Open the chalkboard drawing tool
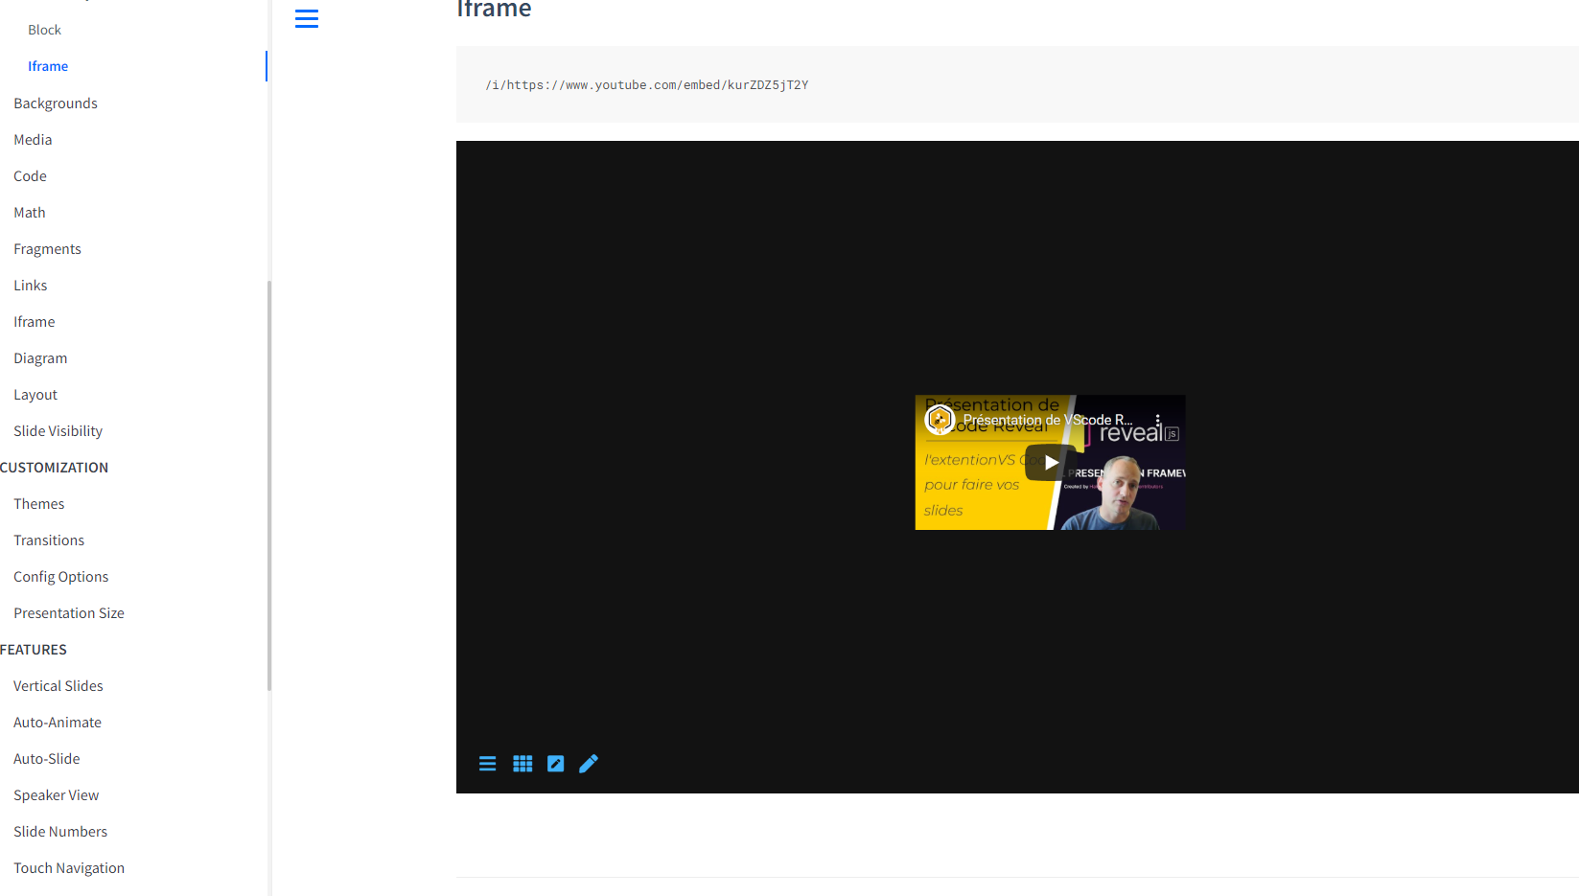 pyautogui.click(x=555, y=763)
